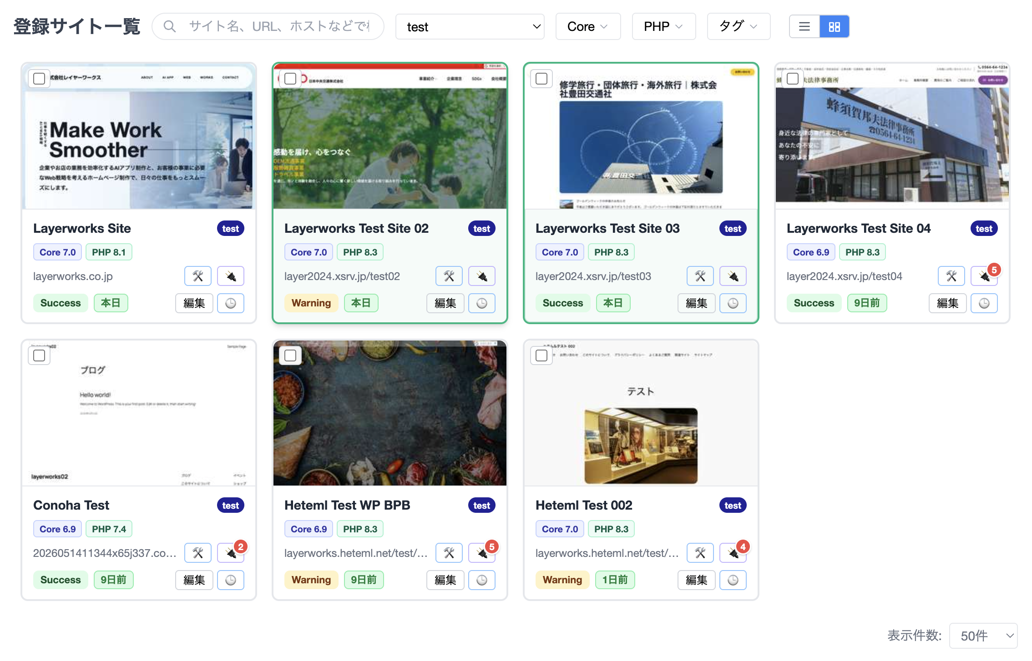Open the Heteml Test WP BPB thumbnail
Image resolution: width=1032 pixels, height=661 pixels.
[x=390, y=413]
